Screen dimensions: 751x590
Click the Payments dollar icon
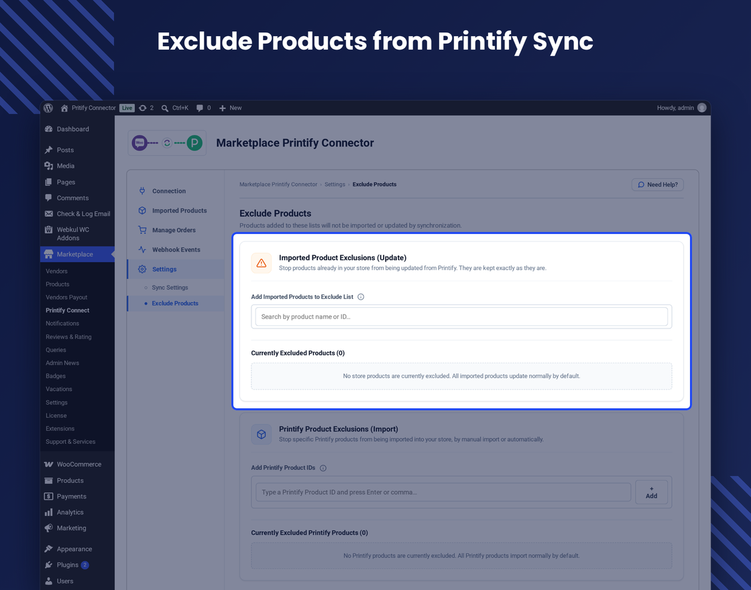point(48,496)
